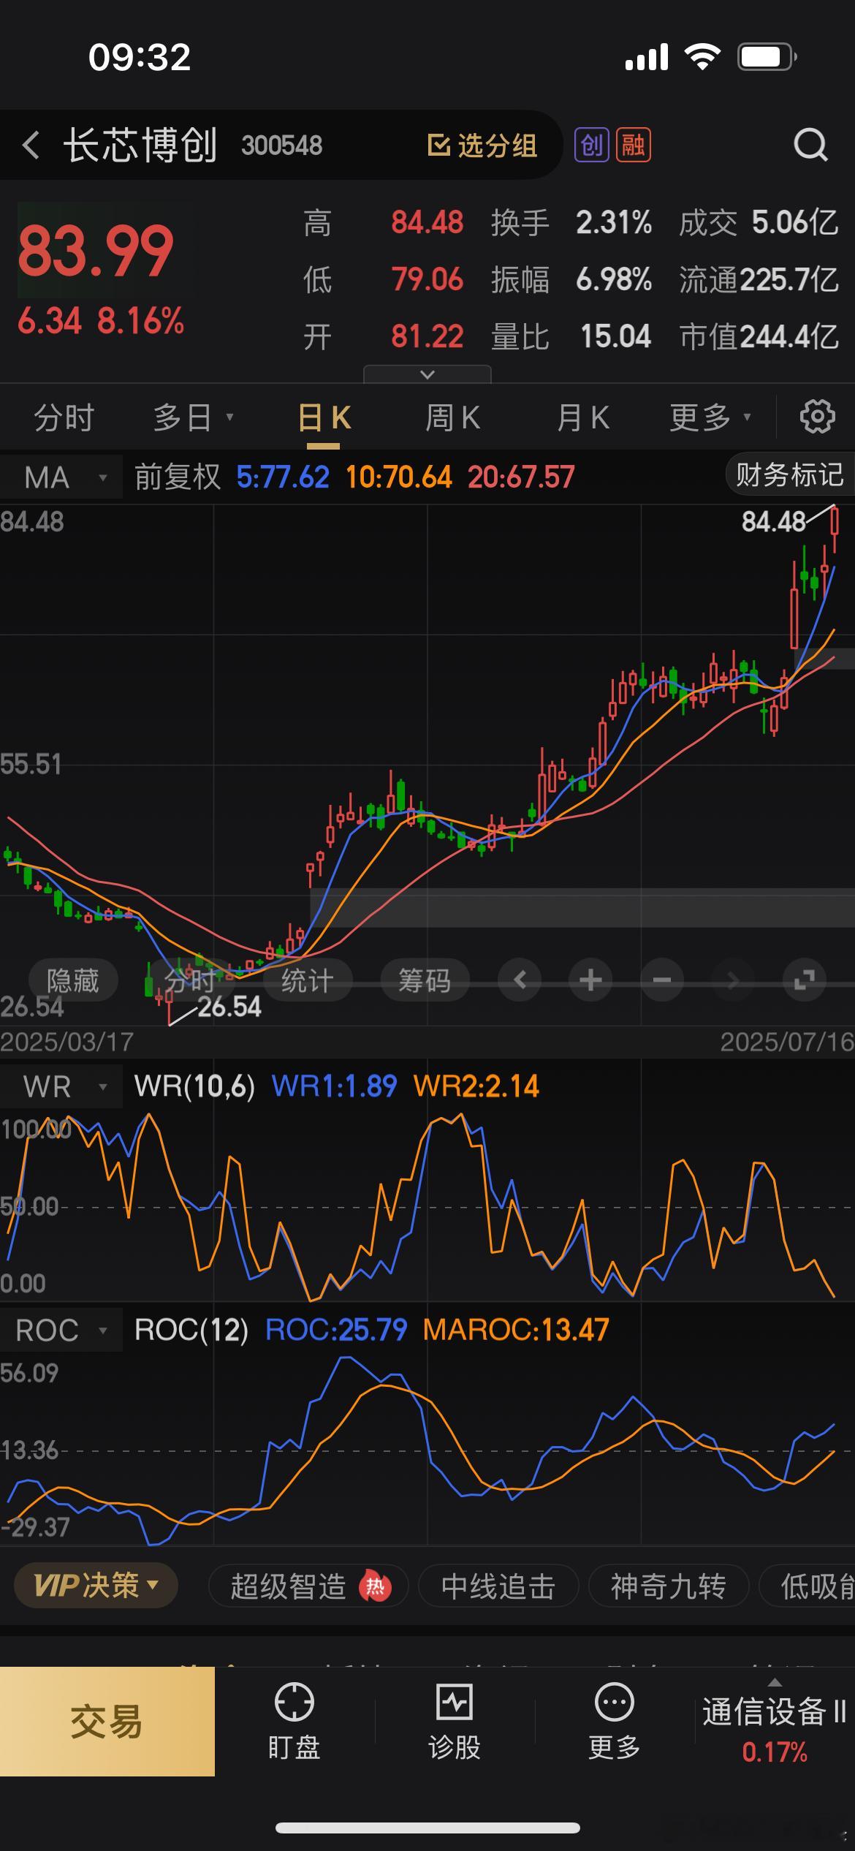Tap iOS home indicator bar

[x=427, y=1828]
